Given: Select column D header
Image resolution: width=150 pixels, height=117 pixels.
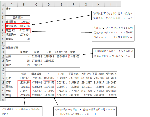Looking at the screenshot, I should [x=49, y=5].
